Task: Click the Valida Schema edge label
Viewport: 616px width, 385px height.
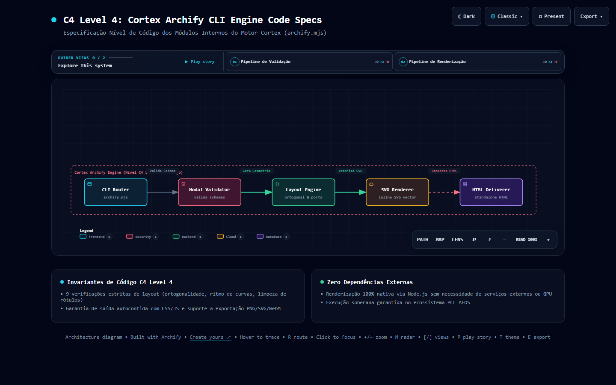Action: pyautogui.click(x=163, y=171)
